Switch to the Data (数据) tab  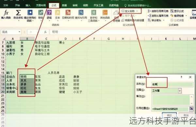(64, 5)
